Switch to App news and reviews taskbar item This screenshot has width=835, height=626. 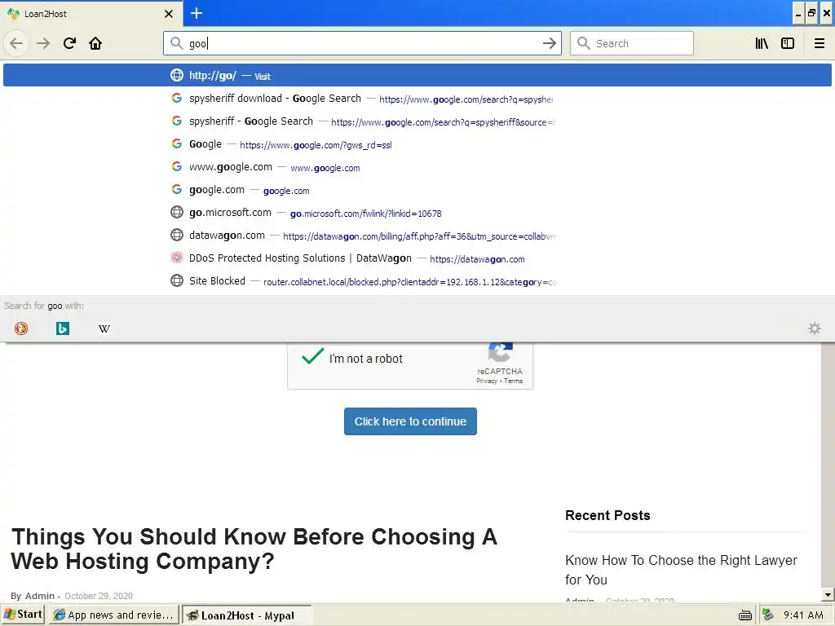tap(114, 615)
